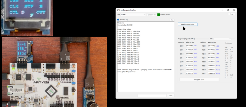The image size is (246, 107).
Task: Click log line 'Addr: 15 Value: 1'
Action: (133, 63)
